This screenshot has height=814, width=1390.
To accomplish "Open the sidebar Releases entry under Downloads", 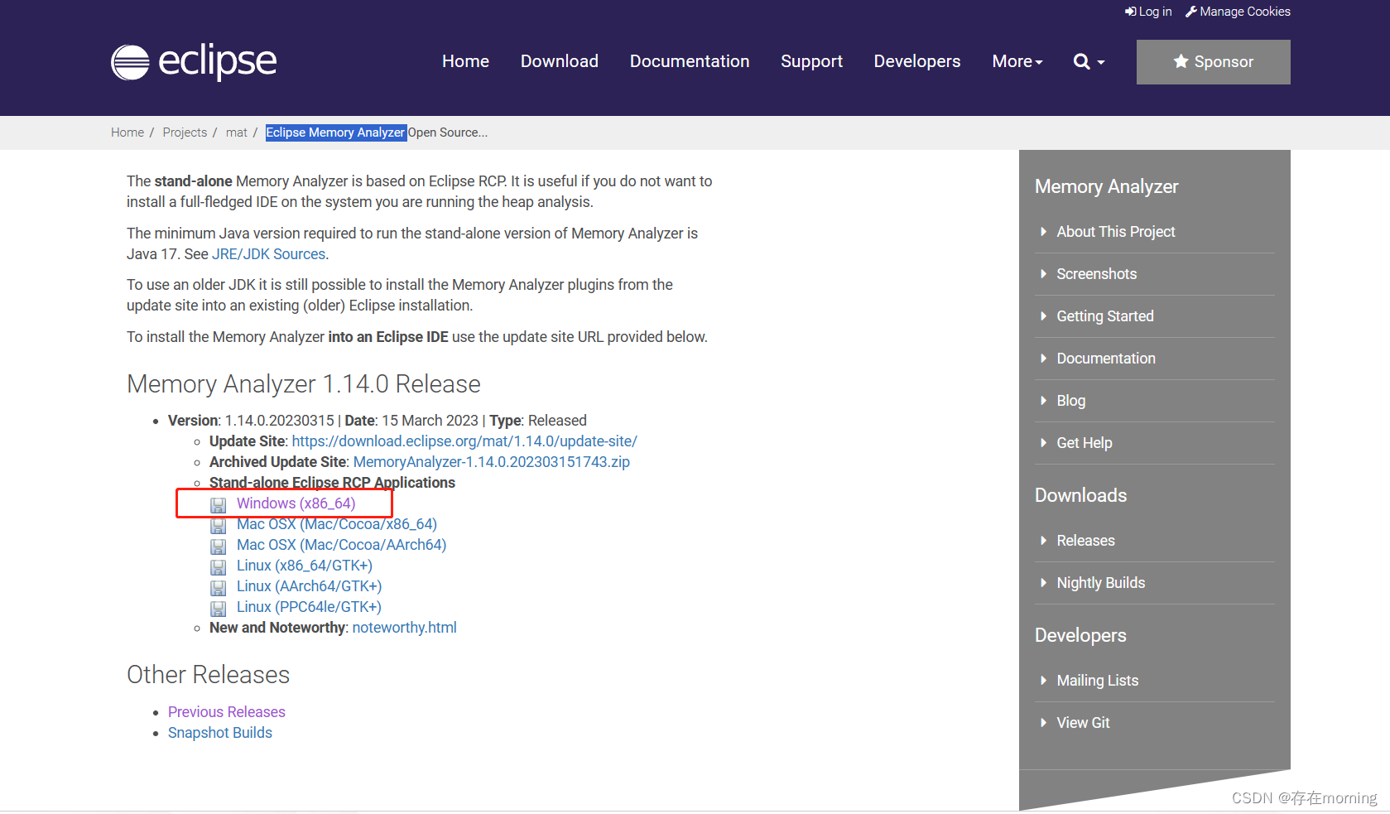I will [1086, 541].
